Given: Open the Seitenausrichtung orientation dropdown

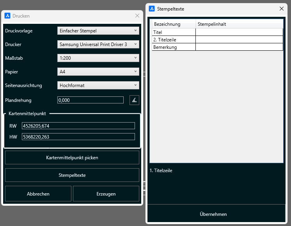Looking at the screenshot, I should tap(98, 85).
